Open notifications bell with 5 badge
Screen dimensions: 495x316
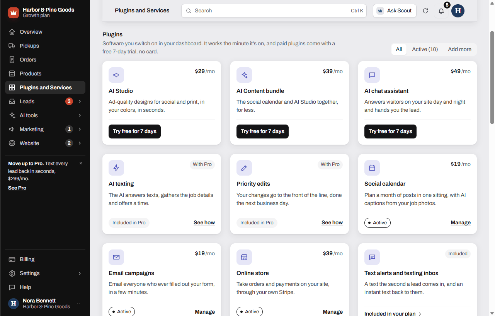(x=441, y=11)
